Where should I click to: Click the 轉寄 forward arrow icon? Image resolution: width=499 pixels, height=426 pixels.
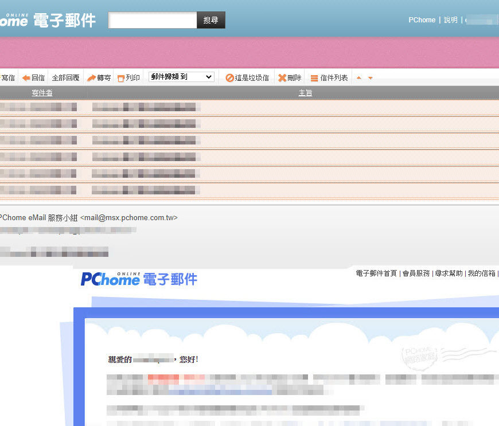coord(91,78)
